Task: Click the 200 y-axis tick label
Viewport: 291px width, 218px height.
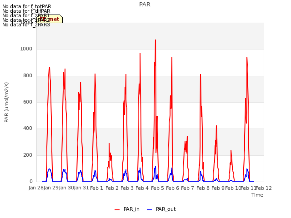Action: [28, 155]
